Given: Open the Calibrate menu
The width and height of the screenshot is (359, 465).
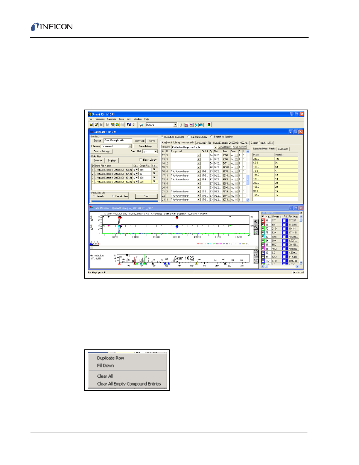Looking at the screenshot, I should point(112,119).
